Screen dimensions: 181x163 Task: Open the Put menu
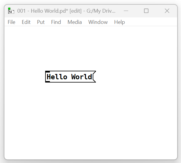pyautogui.click(x=41, y=22)
